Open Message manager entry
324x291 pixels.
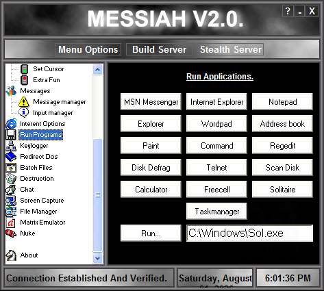click(60, 102)
